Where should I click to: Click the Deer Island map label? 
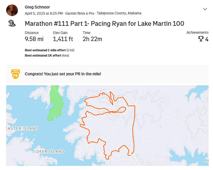point(50,152)
